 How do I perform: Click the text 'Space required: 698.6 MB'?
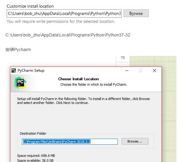tap(36, 156)
